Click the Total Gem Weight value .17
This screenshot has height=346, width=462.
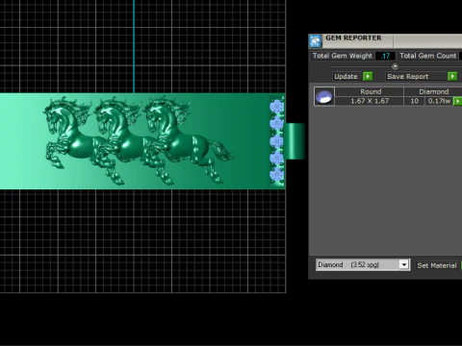[385, 56]
